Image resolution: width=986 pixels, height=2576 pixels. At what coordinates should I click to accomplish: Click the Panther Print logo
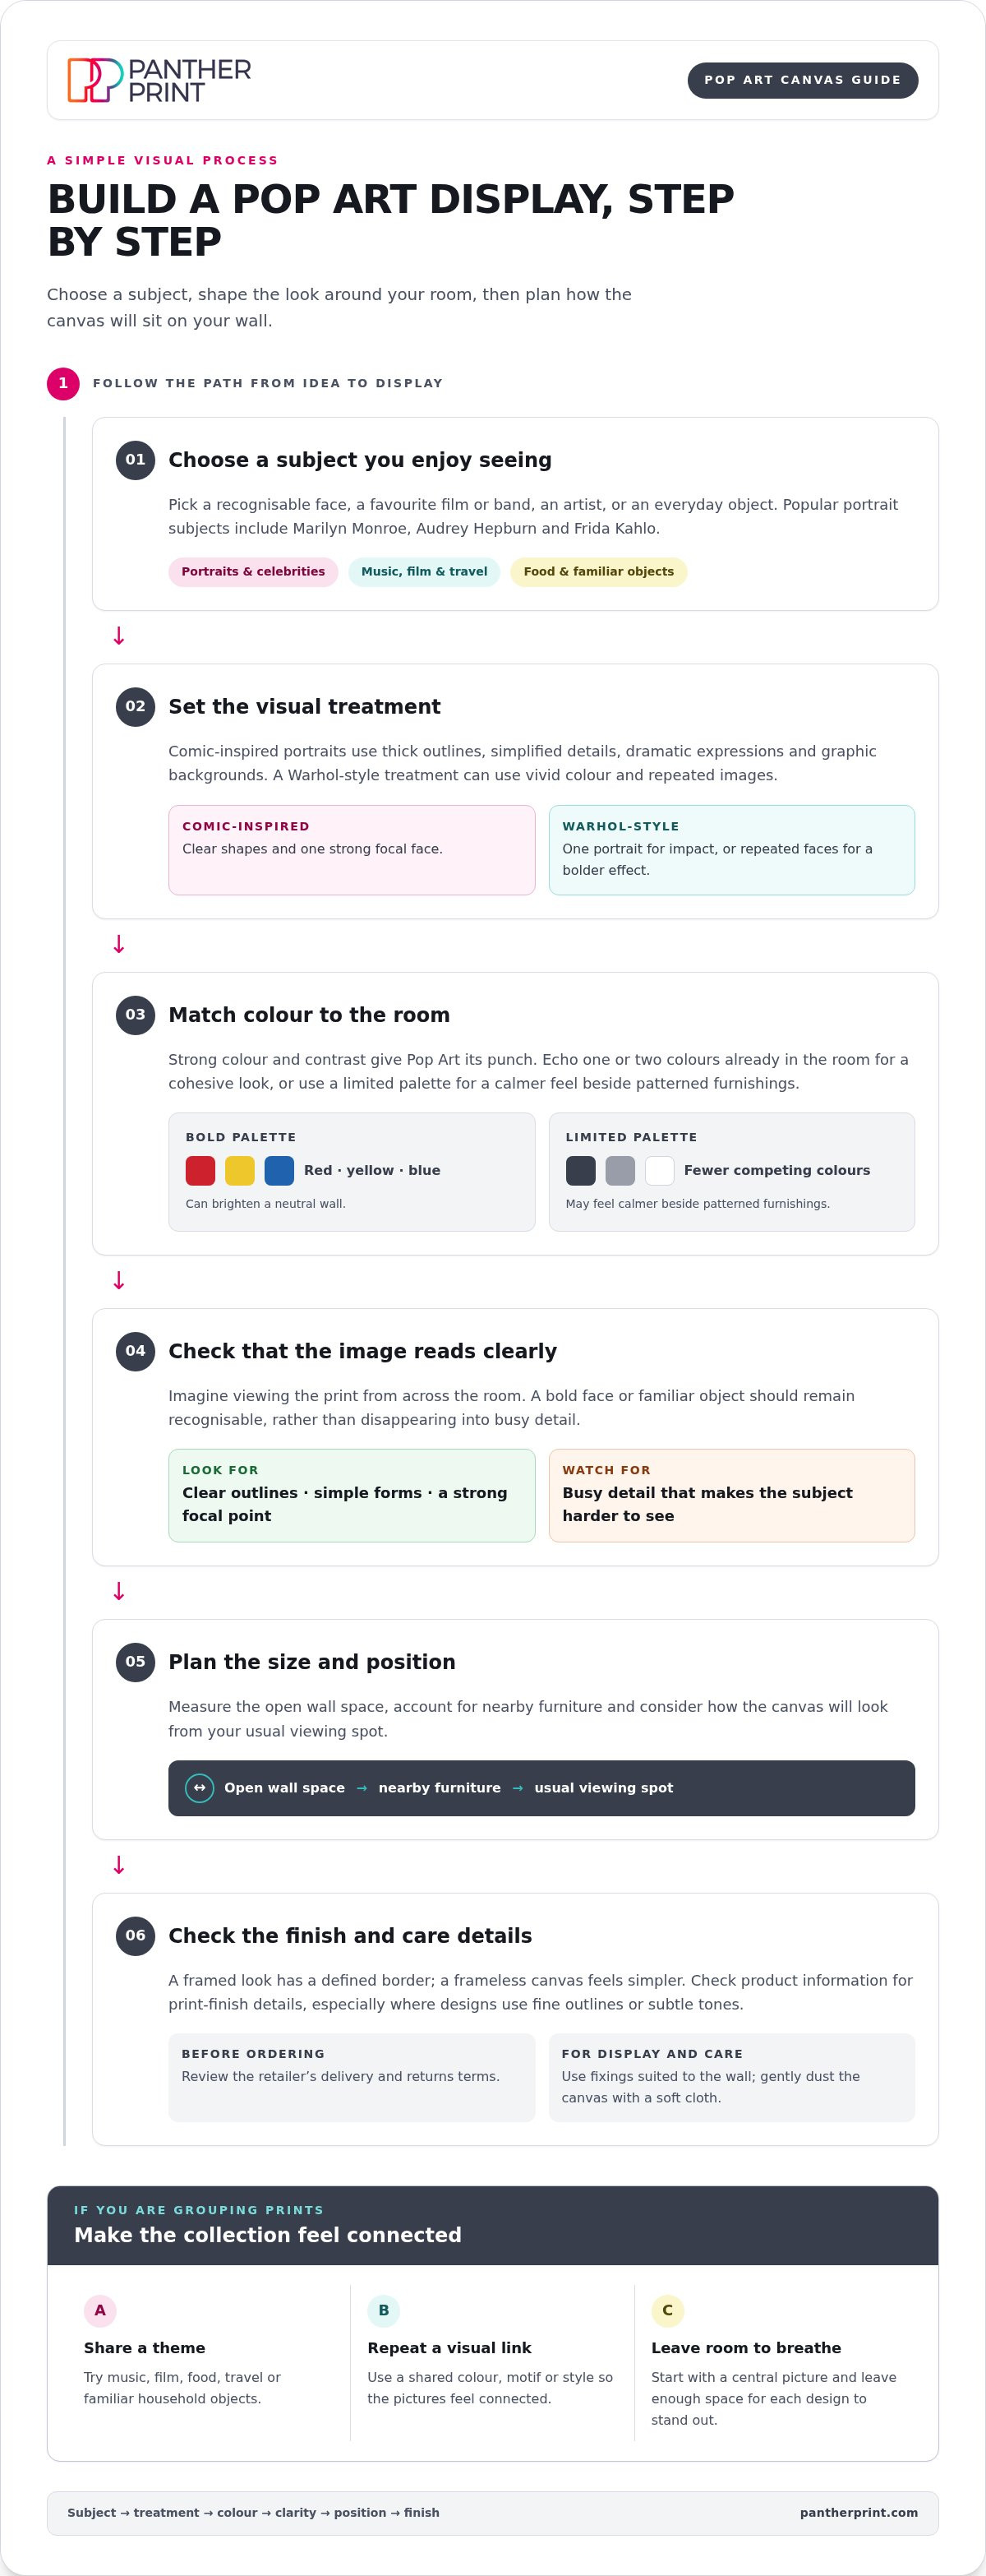pos(159,80)
